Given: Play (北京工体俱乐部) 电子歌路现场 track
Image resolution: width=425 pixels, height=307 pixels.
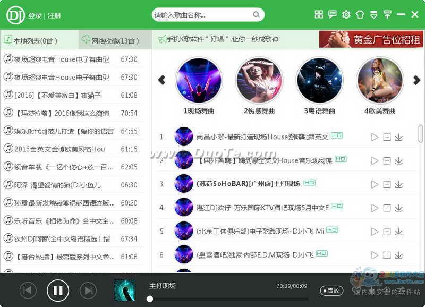Looking at the screenshot, I should [x=375, y=232].
